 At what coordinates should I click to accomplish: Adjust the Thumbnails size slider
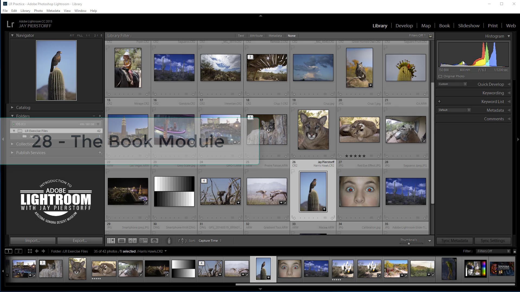409,243
